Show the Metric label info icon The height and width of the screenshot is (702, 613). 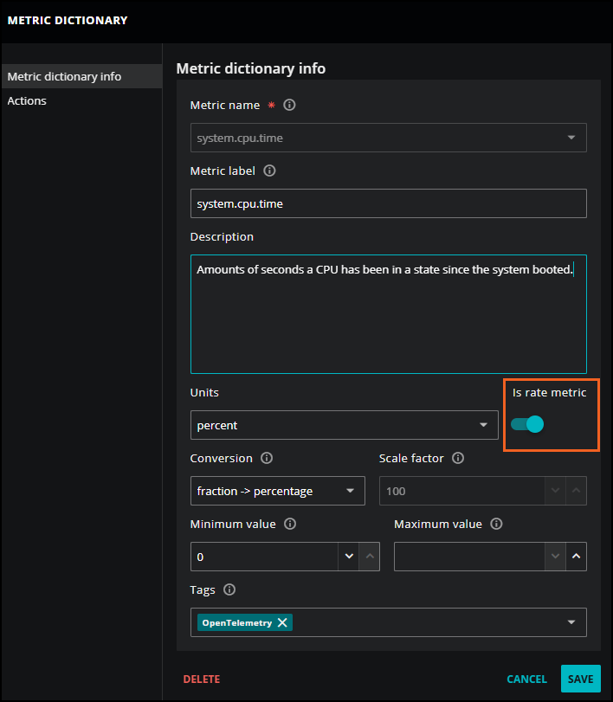(x=269, y=171)
